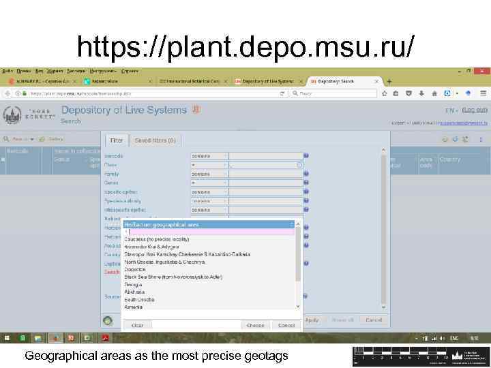
Task: Open the Firefox taskbar icon
Action: pos(56,338)
